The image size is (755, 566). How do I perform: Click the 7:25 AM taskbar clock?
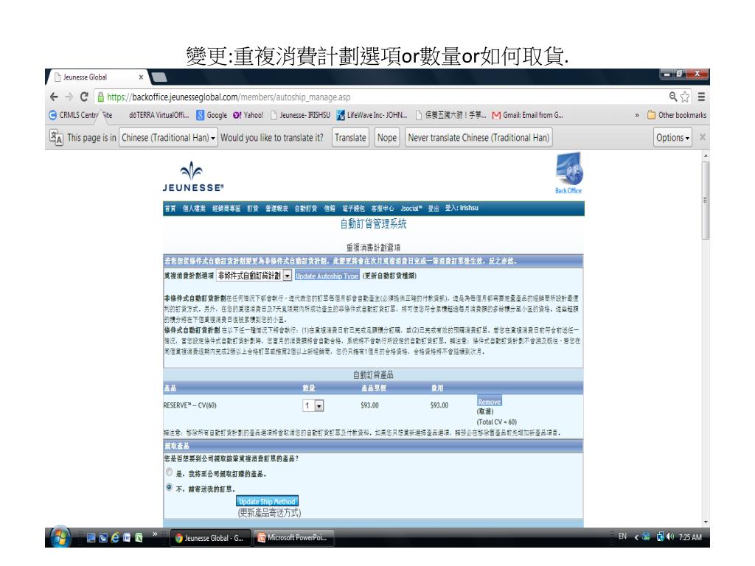(x=690, y=537)
